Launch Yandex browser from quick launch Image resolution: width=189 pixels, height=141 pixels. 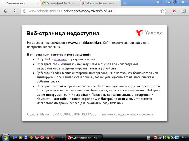42,138
